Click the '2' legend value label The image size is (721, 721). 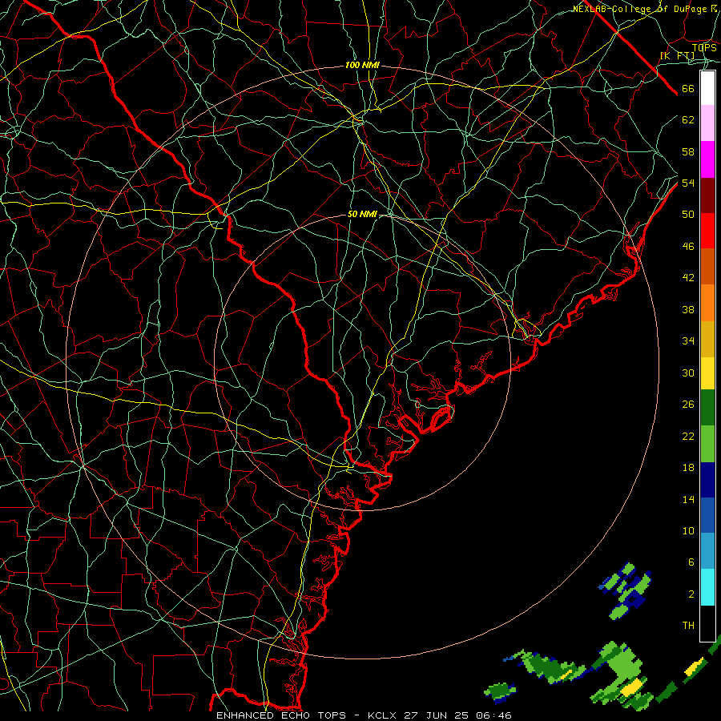[x=691, y=594]
